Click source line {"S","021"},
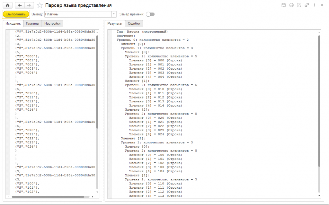 coord(27,134)
